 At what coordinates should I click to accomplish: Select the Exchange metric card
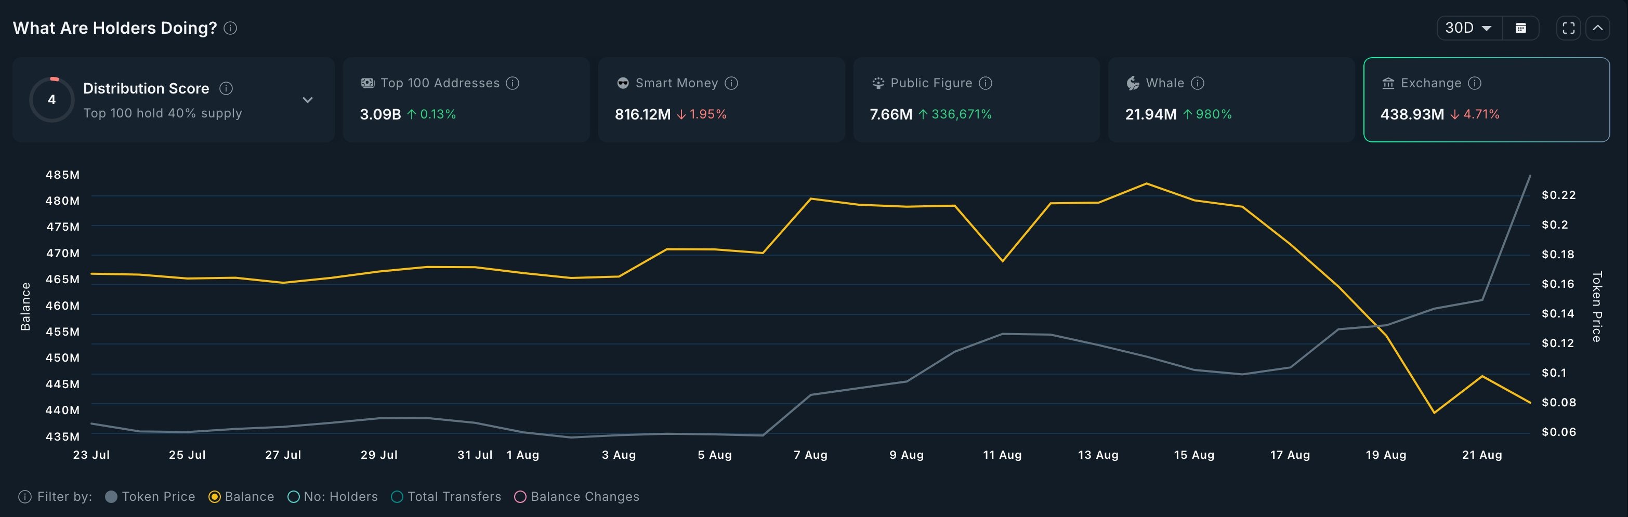click(x=1487, y=99)
